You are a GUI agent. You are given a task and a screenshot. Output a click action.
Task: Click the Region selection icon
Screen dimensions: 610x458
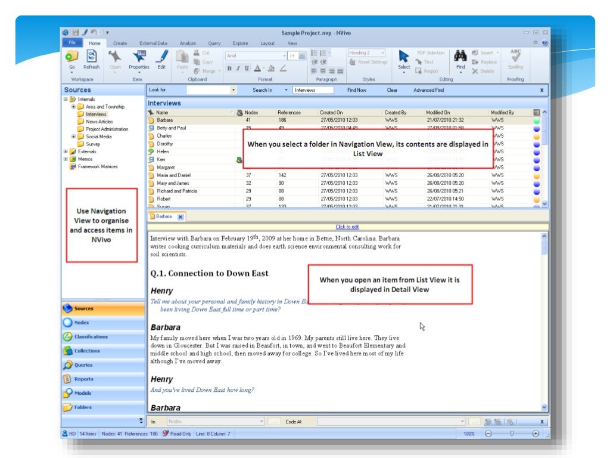[x=419, y=71]
